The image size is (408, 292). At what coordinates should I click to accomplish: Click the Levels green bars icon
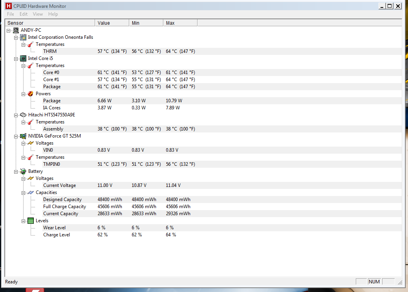click(31, 221)
